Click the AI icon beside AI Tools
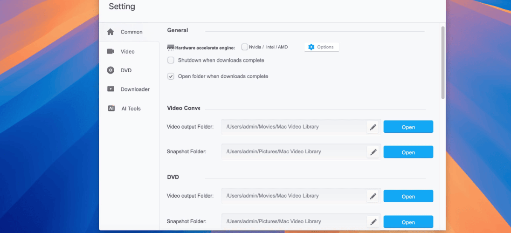Screen dimensions: 511x233 tap(111, 108)
